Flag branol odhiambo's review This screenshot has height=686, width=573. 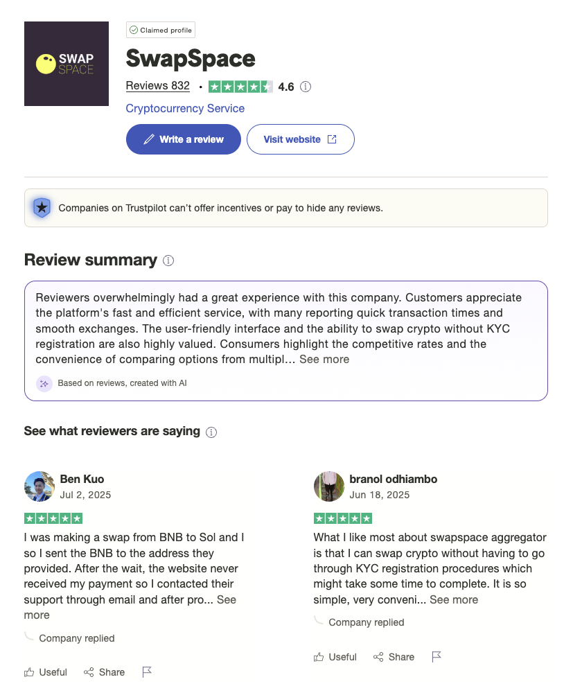(x=437, y=656)
